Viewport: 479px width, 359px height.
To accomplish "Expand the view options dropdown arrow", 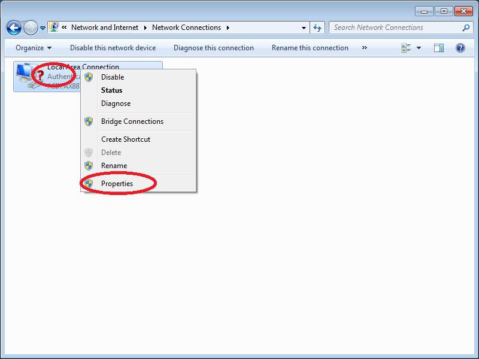I will point(419,48).
